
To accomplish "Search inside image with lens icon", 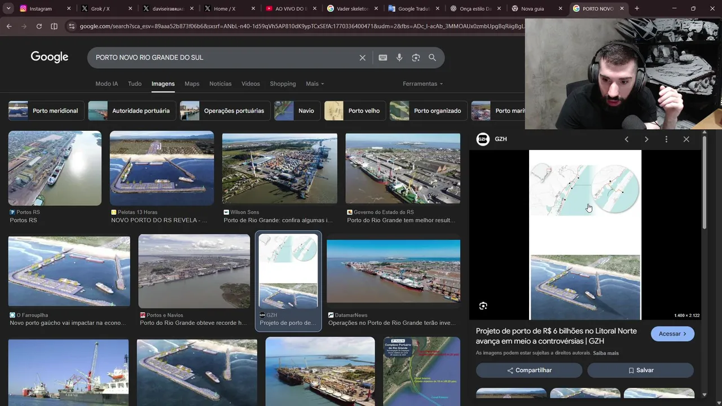I will [483, 306].
